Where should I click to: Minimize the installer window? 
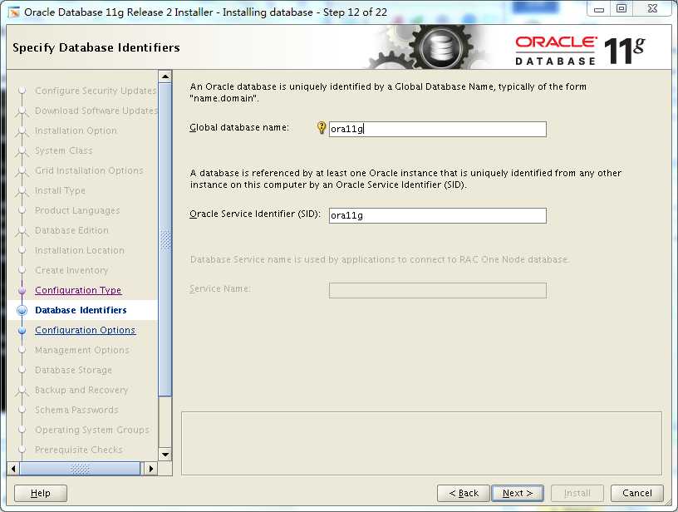[x=599, y=9]
